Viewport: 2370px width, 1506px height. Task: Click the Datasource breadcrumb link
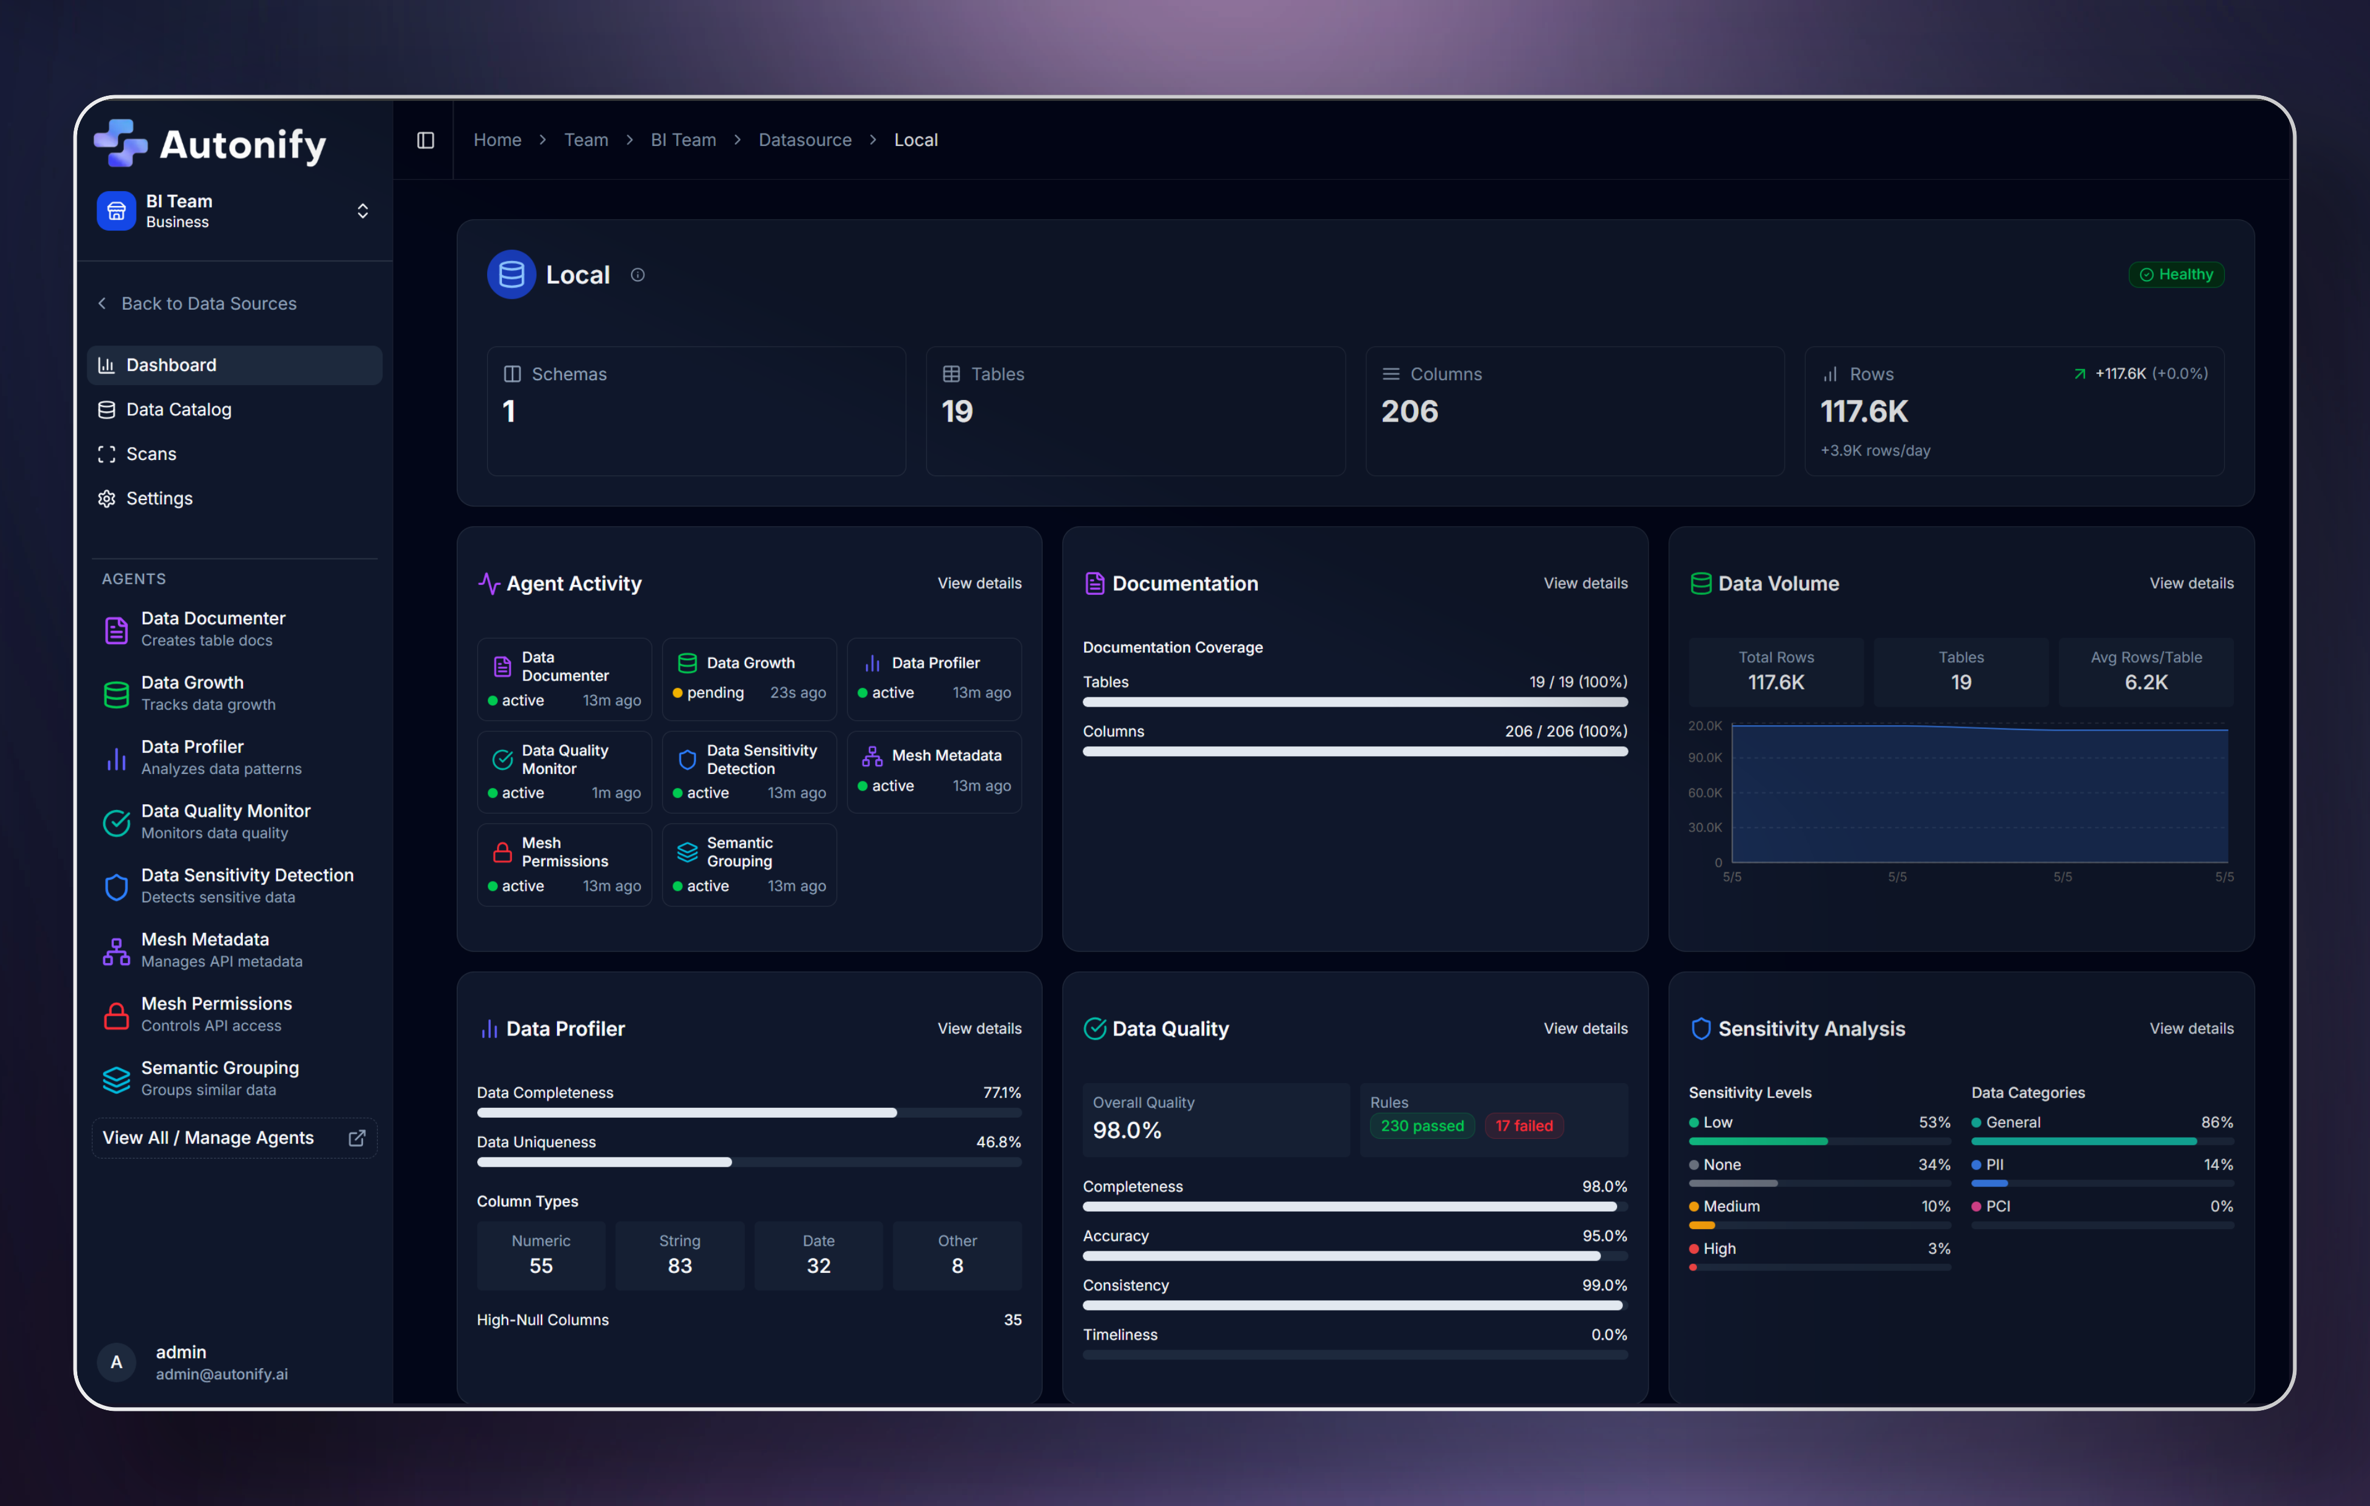tap(804, 140)
